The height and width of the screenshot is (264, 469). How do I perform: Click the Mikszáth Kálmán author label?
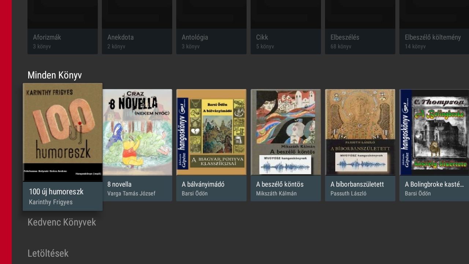point(276,194)
